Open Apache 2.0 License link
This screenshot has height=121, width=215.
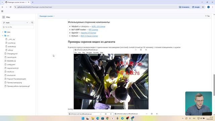tap(88, 33)
